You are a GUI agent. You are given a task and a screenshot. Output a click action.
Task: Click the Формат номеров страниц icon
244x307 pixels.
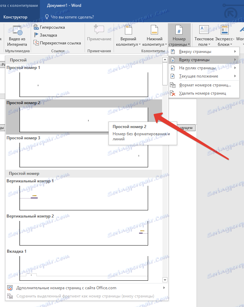point(173,85)
